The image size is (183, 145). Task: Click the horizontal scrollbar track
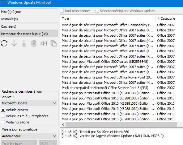(121, 125)
